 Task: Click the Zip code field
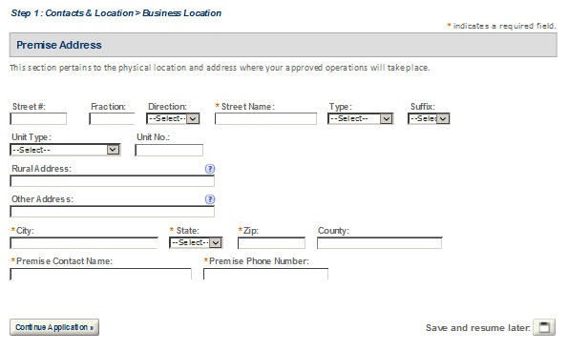click(x=271, y=243)
